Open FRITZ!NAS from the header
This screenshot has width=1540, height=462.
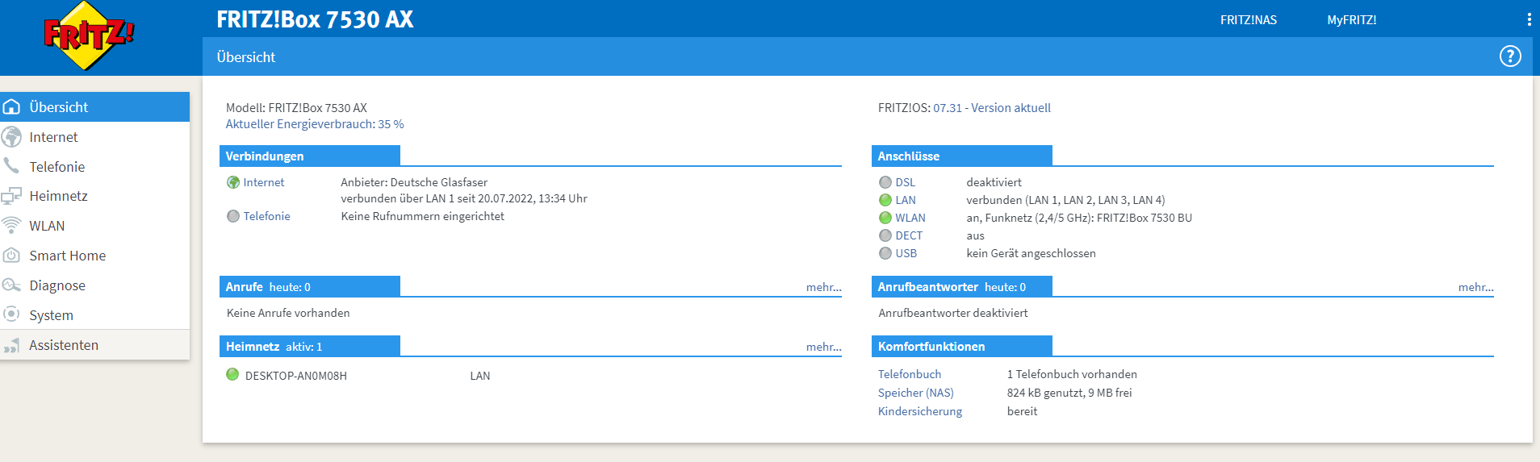(x=1249, y=20)
